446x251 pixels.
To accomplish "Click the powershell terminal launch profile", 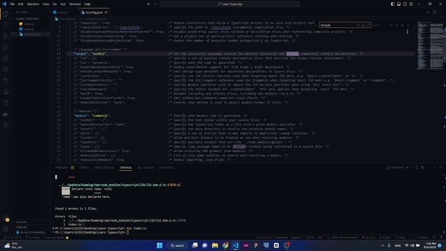I will click(395, 167).
